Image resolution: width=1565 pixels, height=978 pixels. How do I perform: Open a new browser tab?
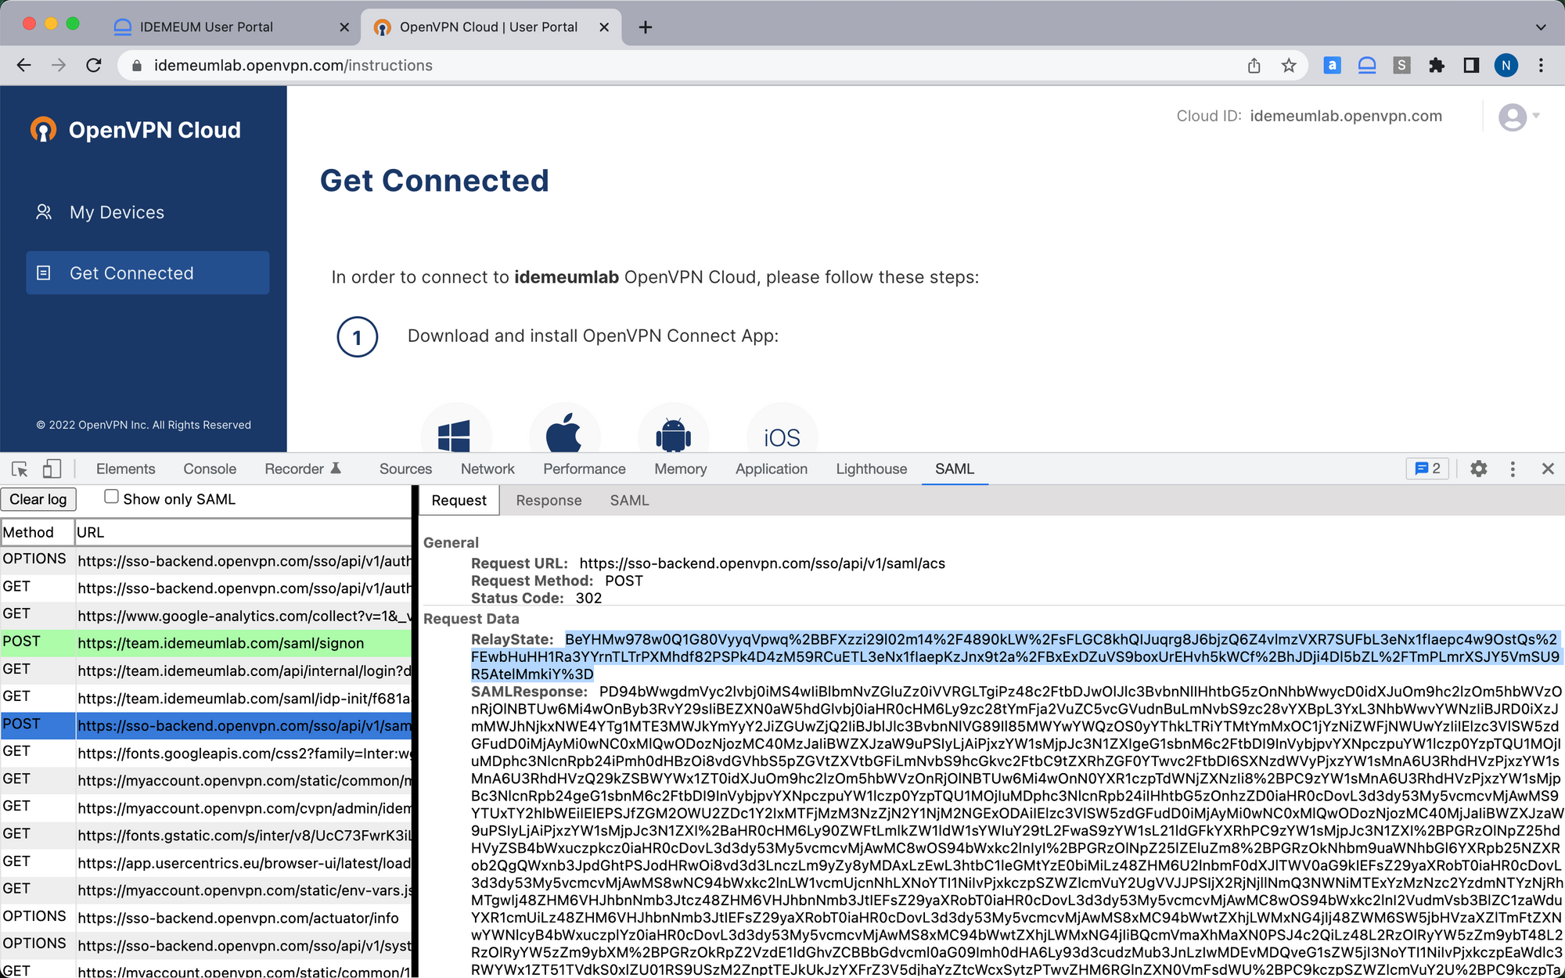[x=646, y=27]
